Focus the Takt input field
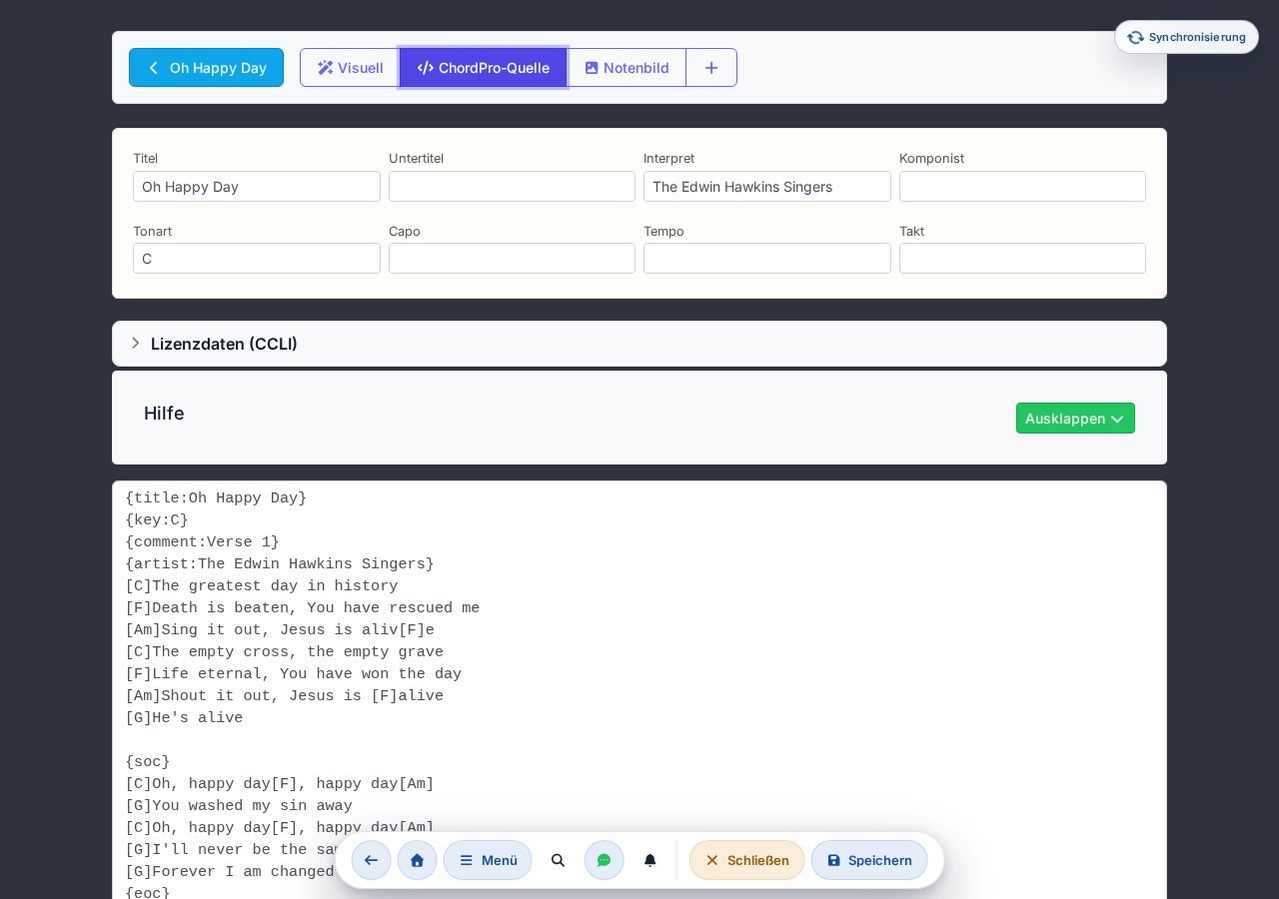This screenshot has width=1279, height=899. (x=1022, y=259)
